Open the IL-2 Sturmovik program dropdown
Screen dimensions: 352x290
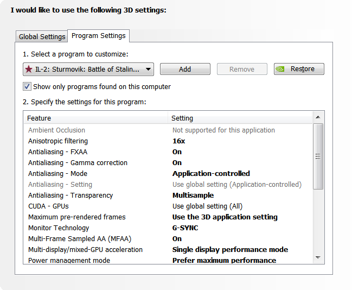pos(88,69)
